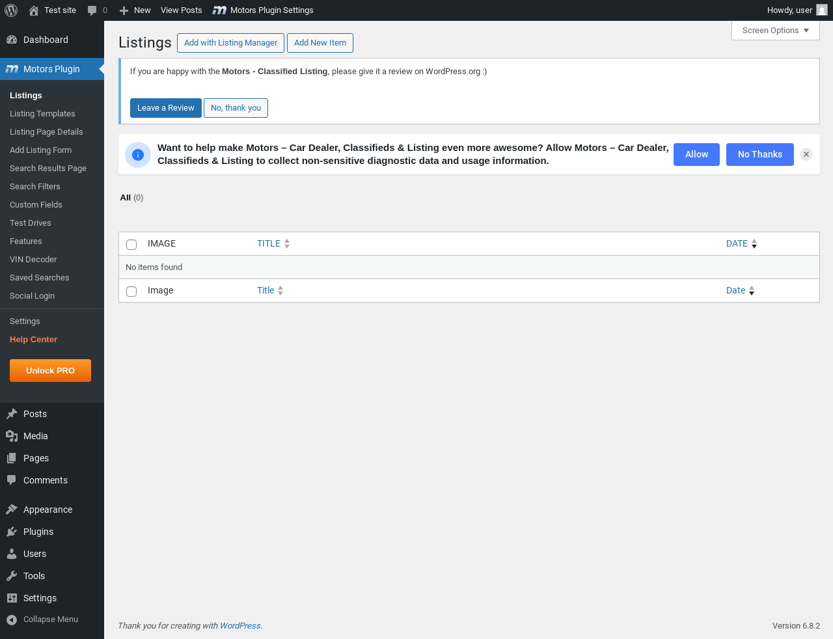Image resolution: width=833 pixels, height=639 pixels.
Task: Toggle select-all checkbox in table header
Action: click(131, 245)
